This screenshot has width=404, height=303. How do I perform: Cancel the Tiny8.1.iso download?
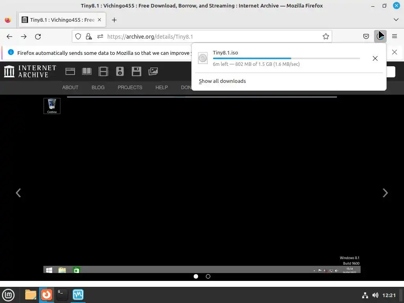375,58
